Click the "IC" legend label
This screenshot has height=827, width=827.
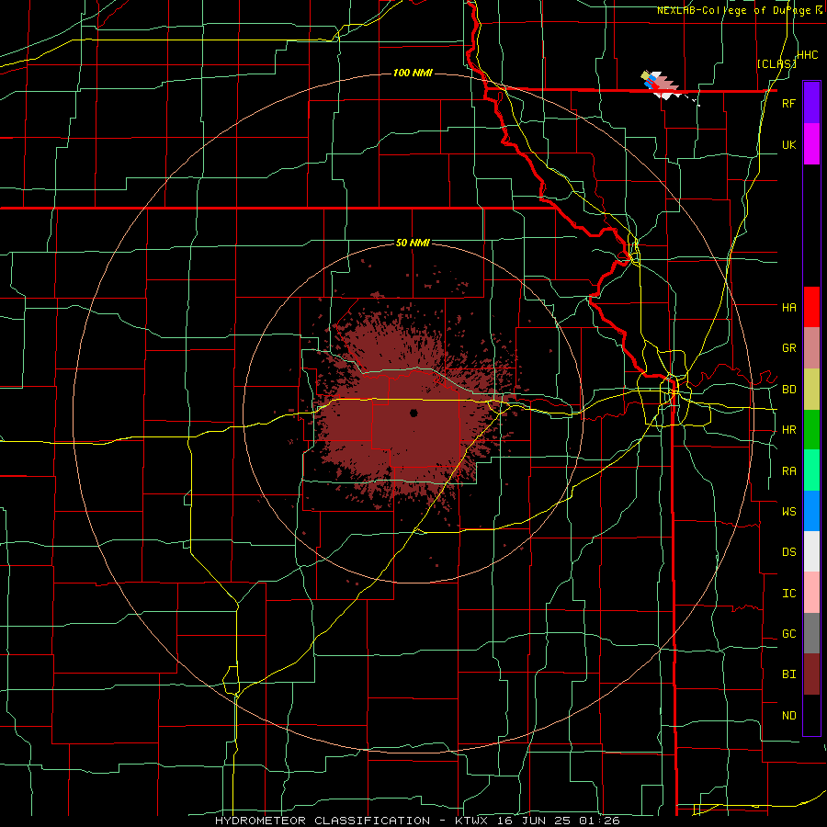(788, 594)
